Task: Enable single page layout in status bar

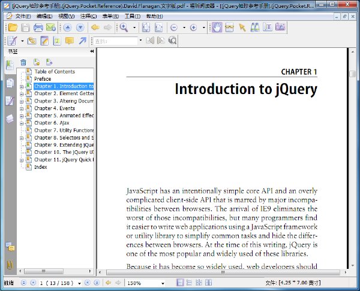Action: pos(180,283)
